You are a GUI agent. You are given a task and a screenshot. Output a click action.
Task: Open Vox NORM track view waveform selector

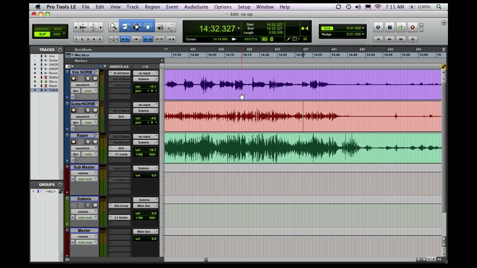(84, 85)
